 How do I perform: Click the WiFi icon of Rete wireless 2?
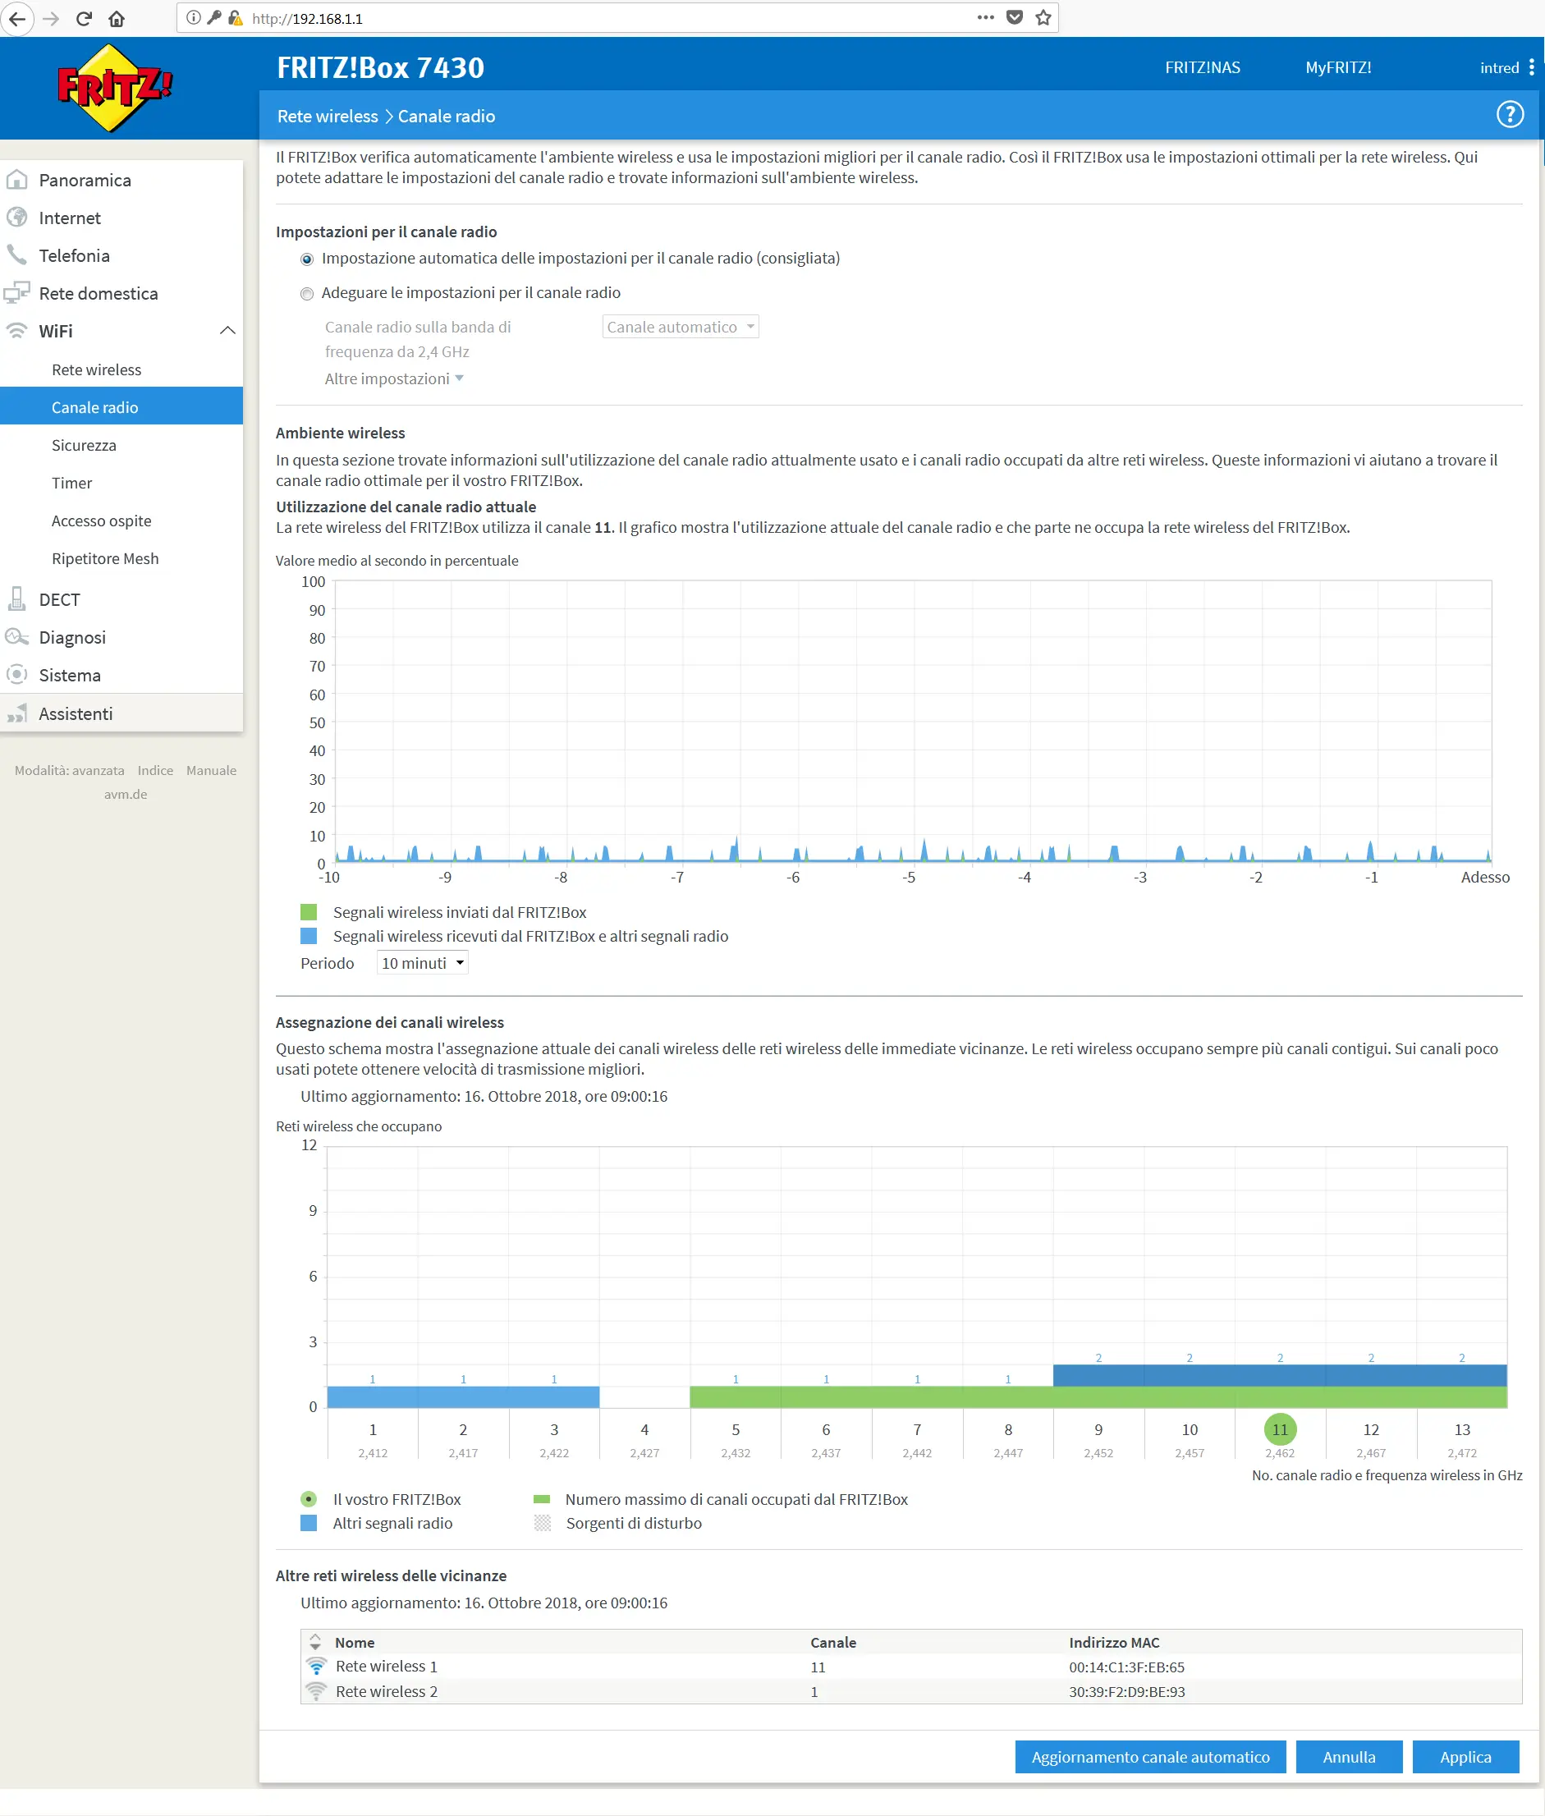tap(316, 1690)
